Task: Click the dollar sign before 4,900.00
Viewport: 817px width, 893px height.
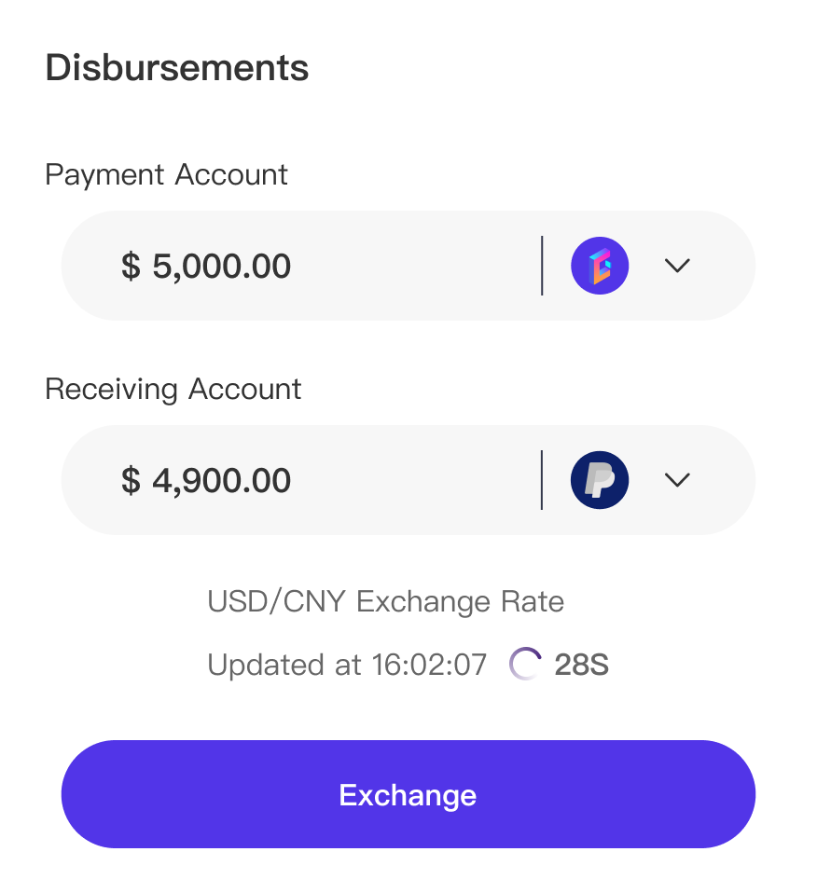Action: 131,481
